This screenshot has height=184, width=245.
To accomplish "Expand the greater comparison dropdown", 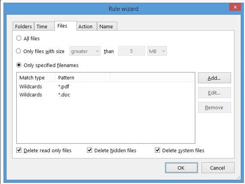I will [85, 51].
